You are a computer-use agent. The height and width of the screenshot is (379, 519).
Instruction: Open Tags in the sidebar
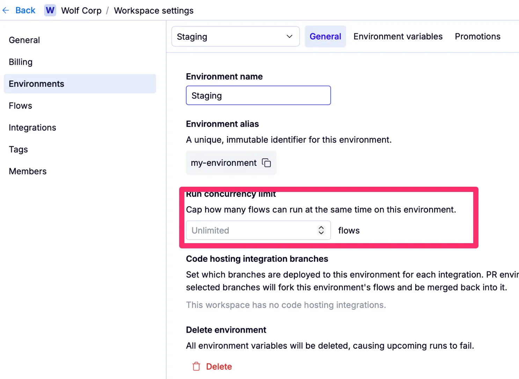[19, 150]
